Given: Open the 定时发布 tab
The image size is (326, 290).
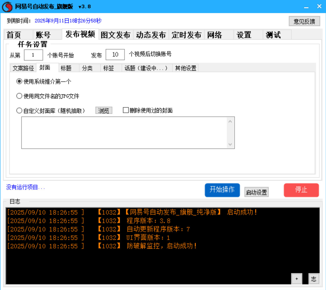Looking at the screenshot, I should 187,35.
